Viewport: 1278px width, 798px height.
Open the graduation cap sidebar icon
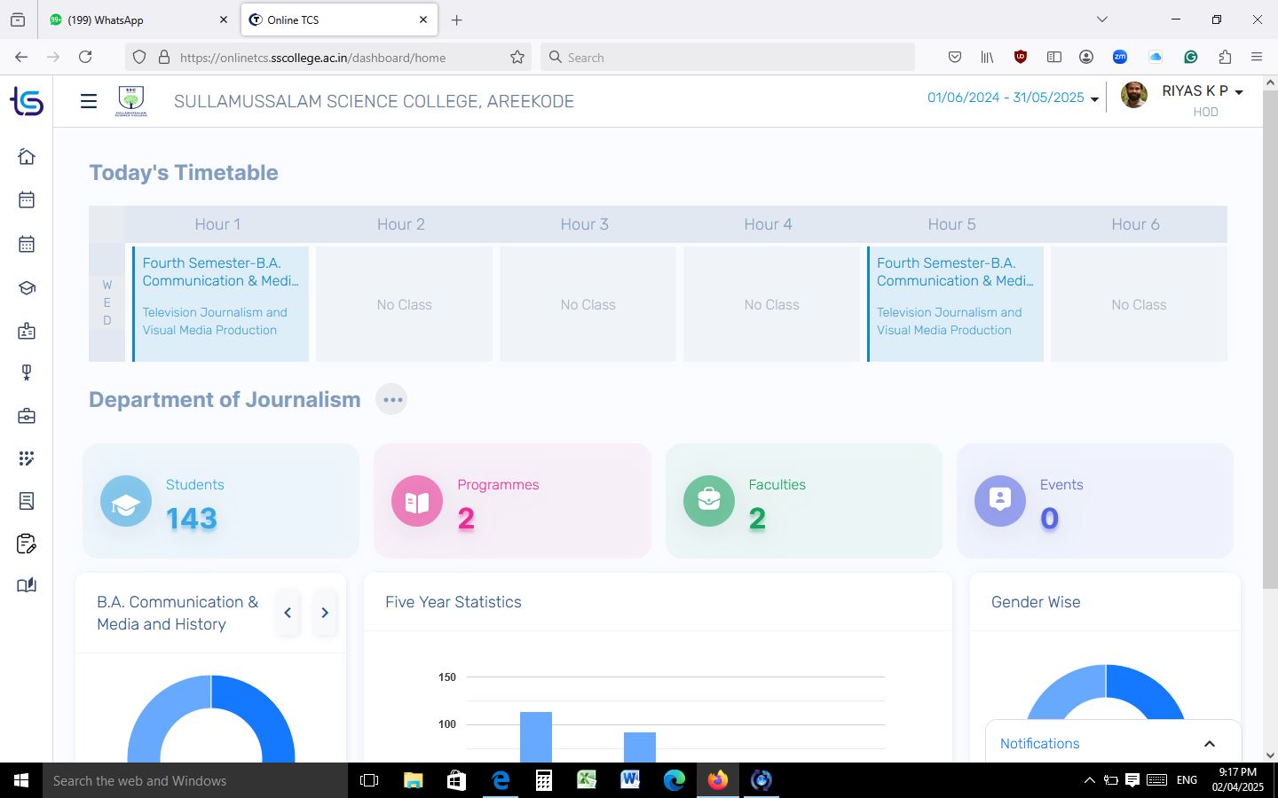27,287
